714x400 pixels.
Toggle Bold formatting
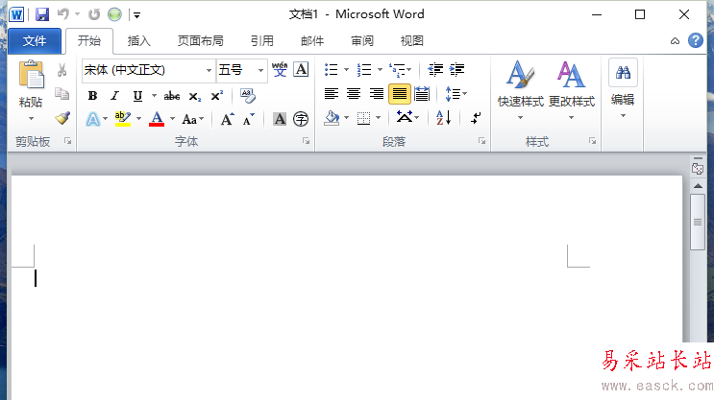point(93,96)
